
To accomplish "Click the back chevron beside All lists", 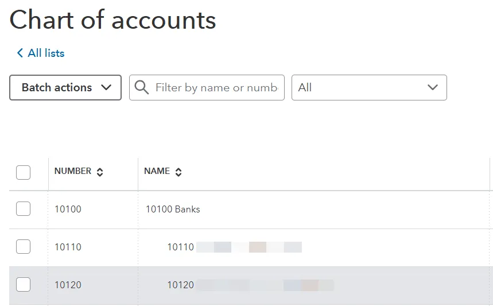I will click(x=20, y=53).
